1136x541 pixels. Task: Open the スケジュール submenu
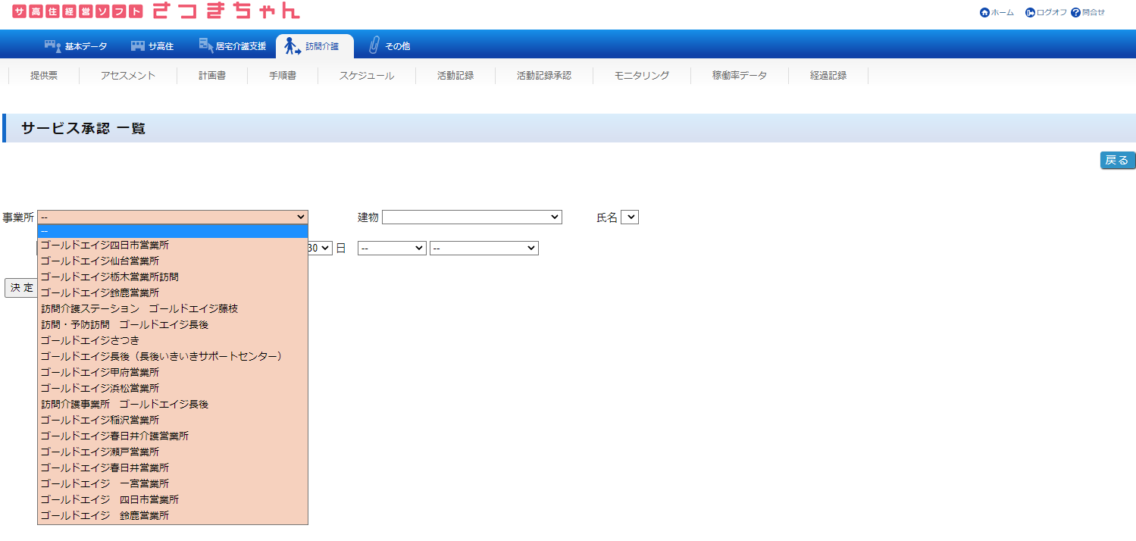pyautogui.click(x=366, y=76)
